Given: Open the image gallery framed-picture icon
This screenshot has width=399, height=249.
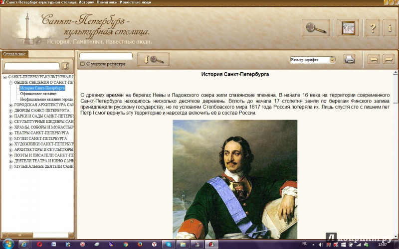Looking at the screenshot, I should pos(348,28).
